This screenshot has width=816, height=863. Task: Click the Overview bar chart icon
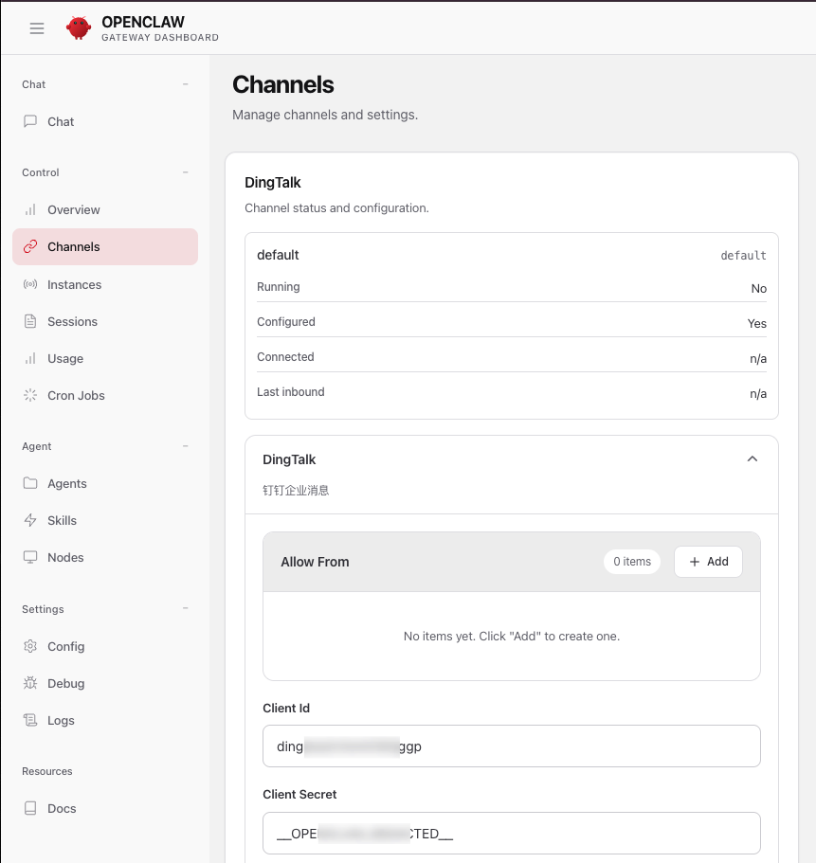pos(30,209)
